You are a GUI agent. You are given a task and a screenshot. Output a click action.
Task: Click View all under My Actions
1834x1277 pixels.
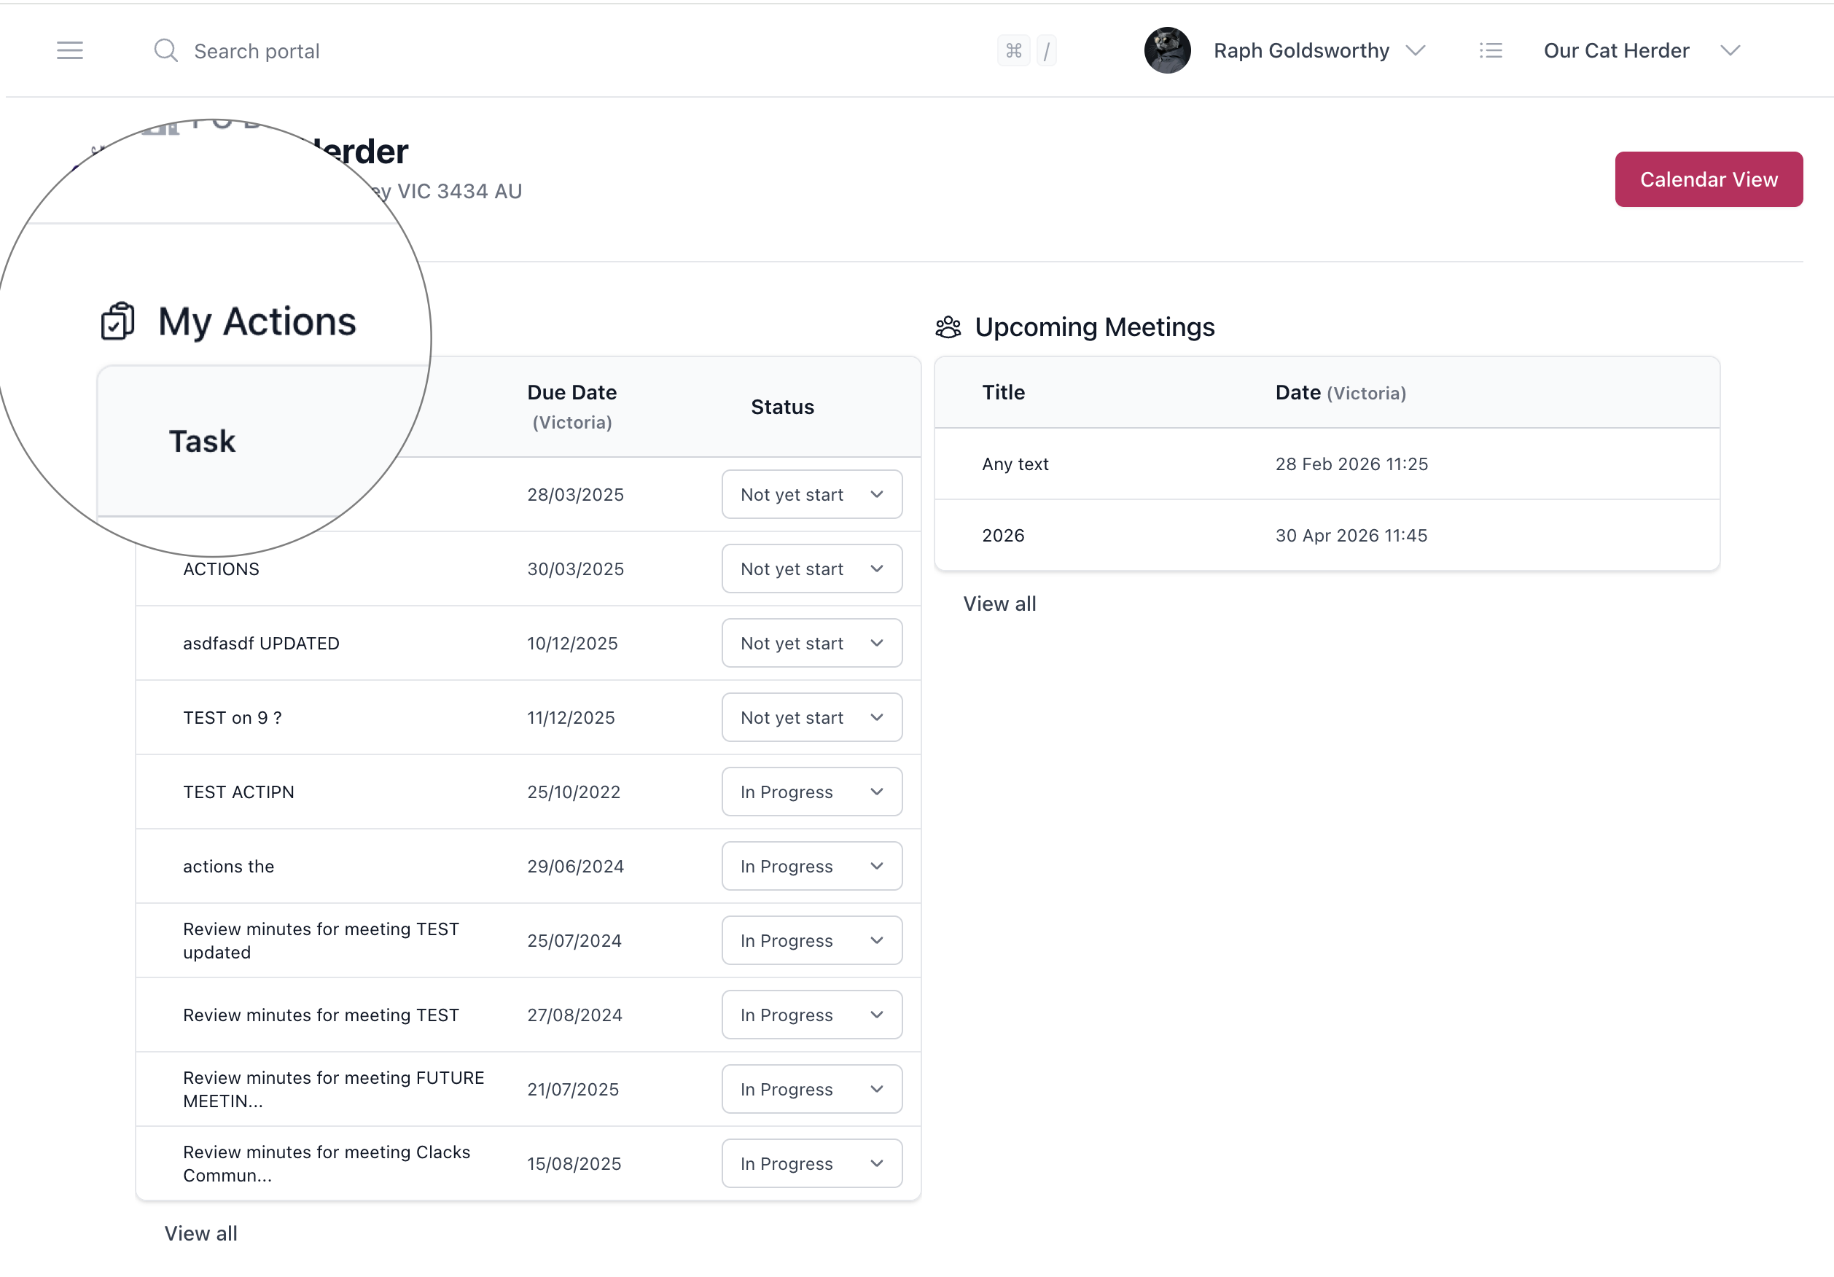(x=200, y=1233)
